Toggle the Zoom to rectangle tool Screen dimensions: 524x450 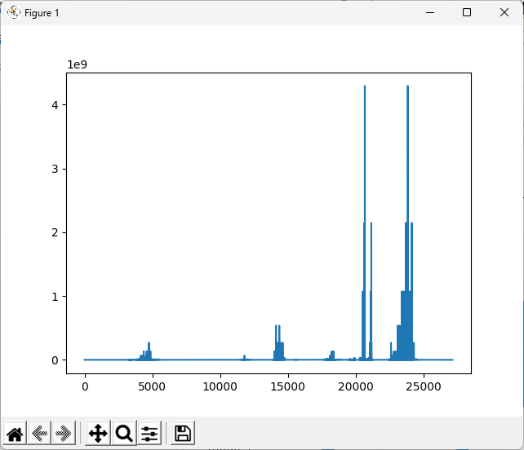[124, 434]
